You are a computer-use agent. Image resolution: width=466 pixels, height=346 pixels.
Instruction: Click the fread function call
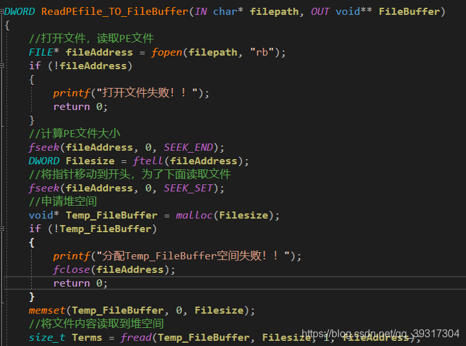tap(136, 338)
